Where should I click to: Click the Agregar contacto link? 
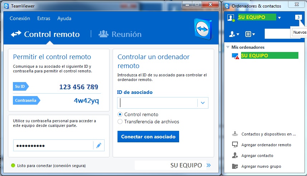(257, 156)
